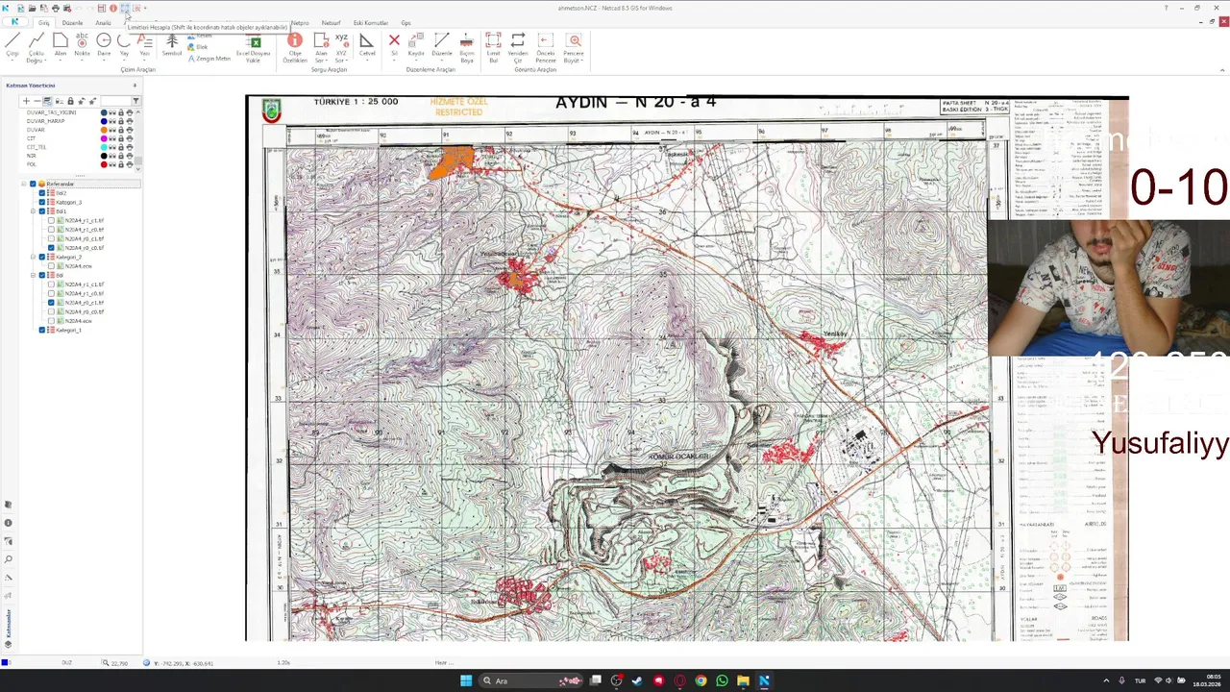Image resolution: width=1230 pixels, height=692 pixels.
Task: Select the Cetvel ruler tool
Action: pyautogui.click(x=367, y=44)
